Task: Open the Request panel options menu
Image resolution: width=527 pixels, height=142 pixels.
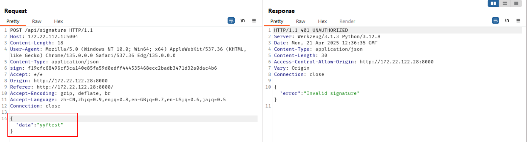Action: coord(254,21)
